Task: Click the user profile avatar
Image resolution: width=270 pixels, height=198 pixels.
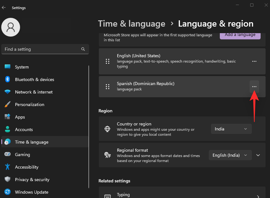Action: point(11,27)
